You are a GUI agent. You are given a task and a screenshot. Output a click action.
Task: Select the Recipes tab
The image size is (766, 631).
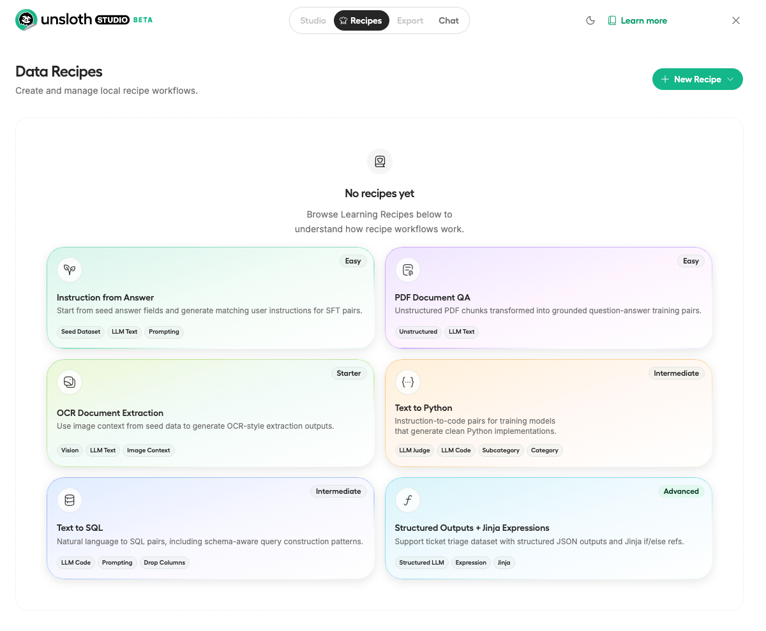coord(361,20)
